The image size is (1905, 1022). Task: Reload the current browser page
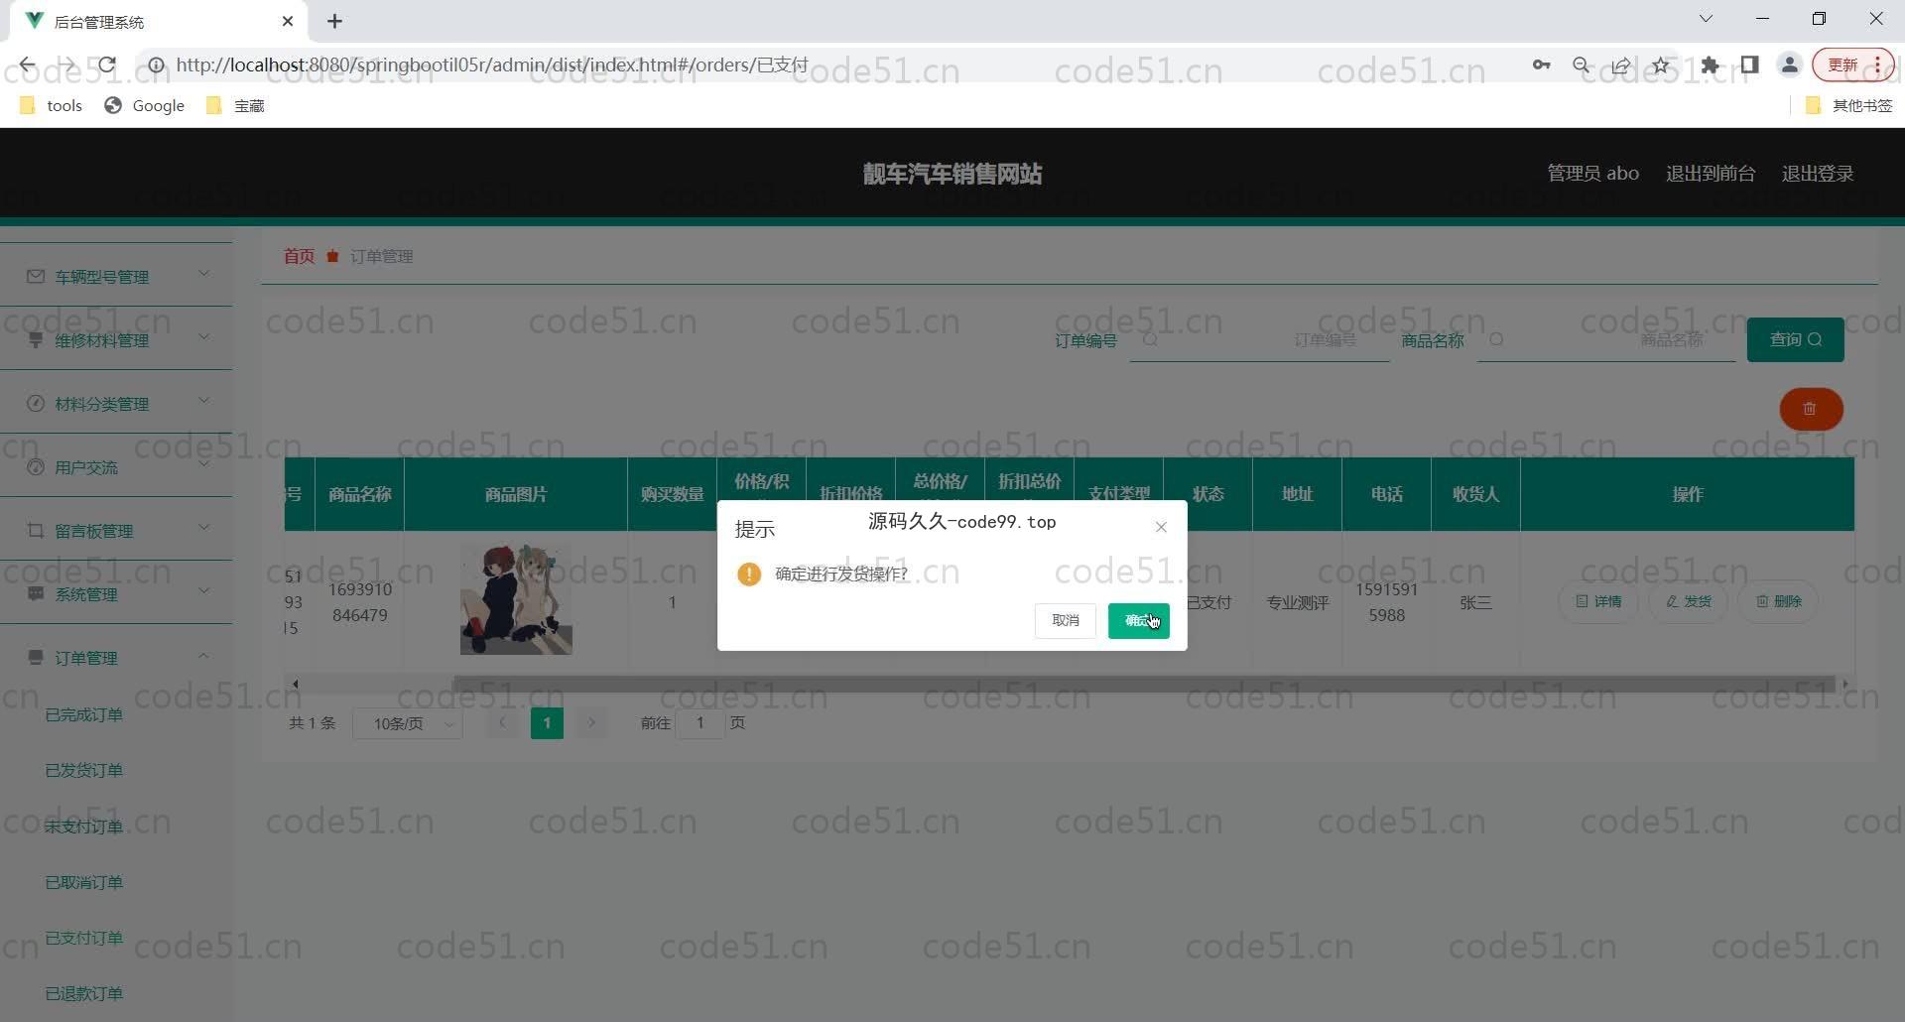[106, 64]
